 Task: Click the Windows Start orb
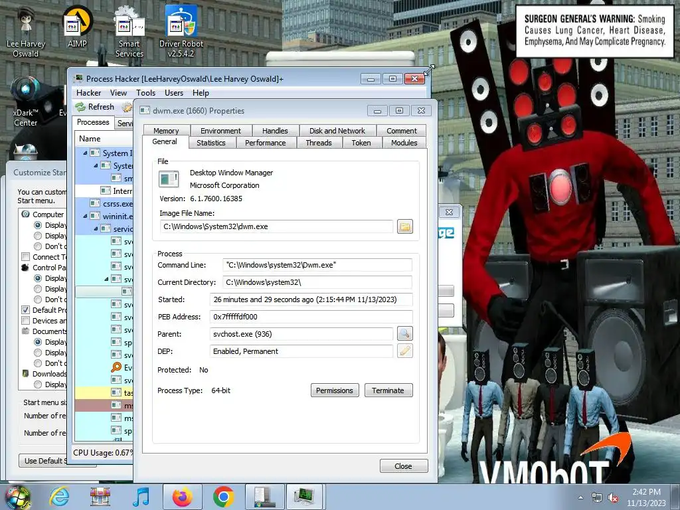click(x=17, y=497)
